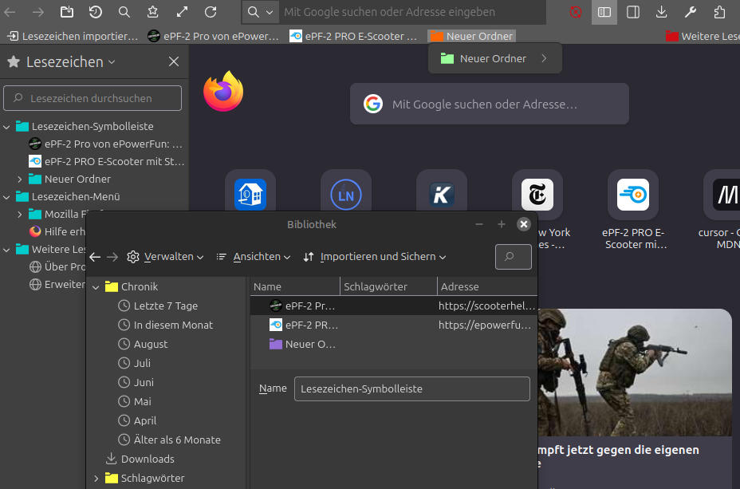Open the Verwalten dropdown in Bibliothek

tap(166, 257)
